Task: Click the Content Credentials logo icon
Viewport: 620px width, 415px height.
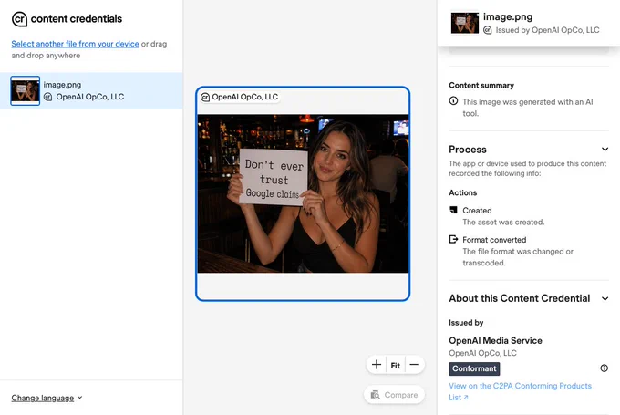Action: 19,19
